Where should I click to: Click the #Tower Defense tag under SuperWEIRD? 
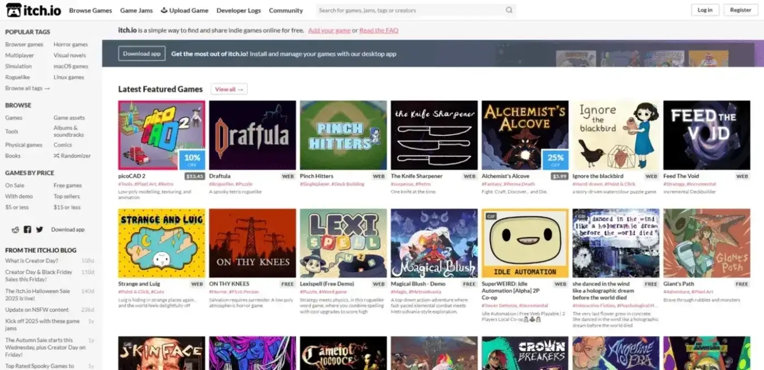tap(499, 306)
